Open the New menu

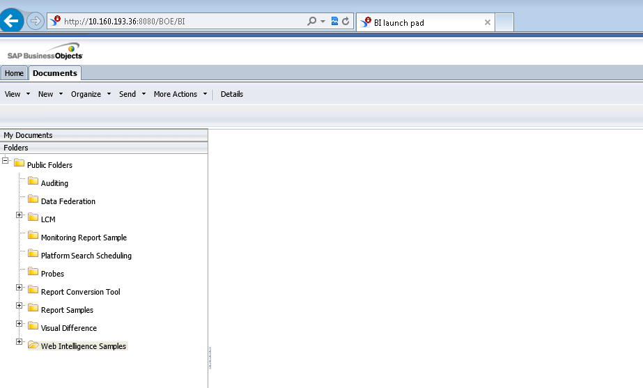(x=45, y=94)
